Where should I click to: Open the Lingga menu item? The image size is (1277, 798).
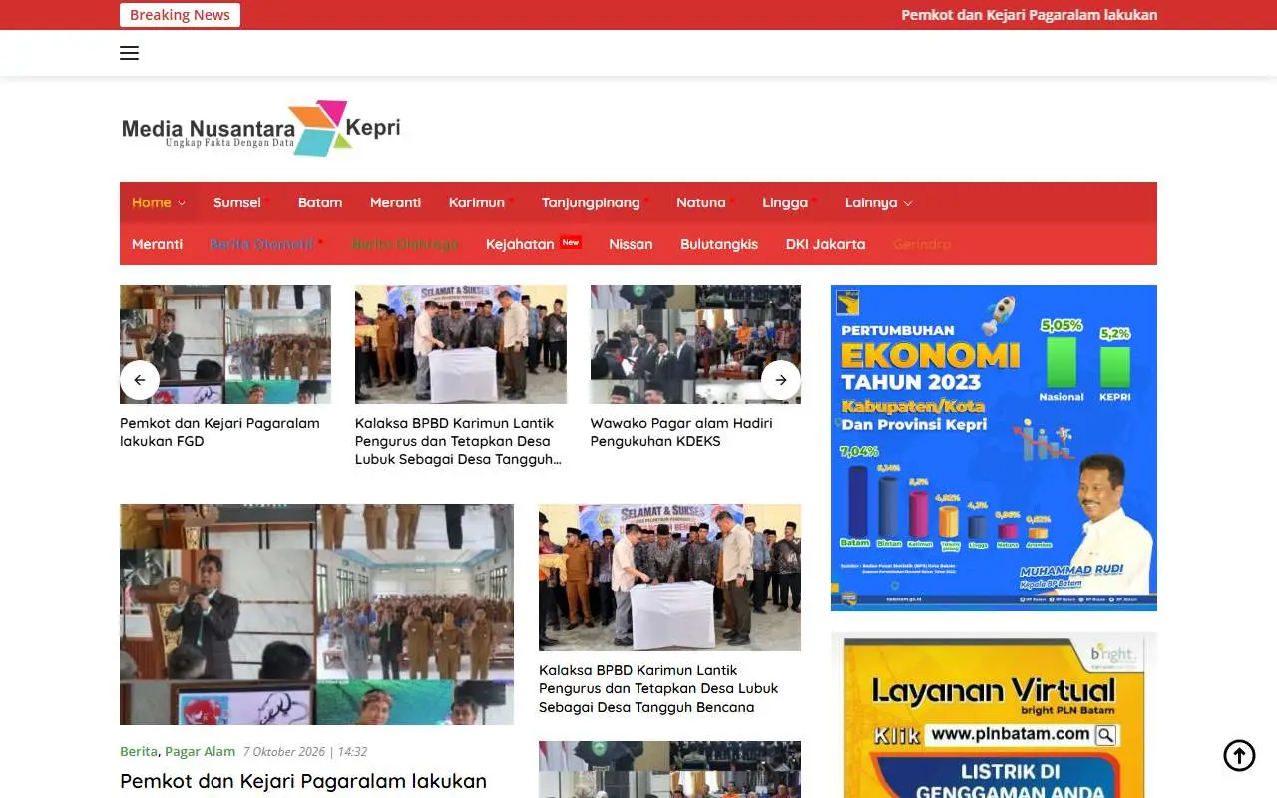click(785, 202)
